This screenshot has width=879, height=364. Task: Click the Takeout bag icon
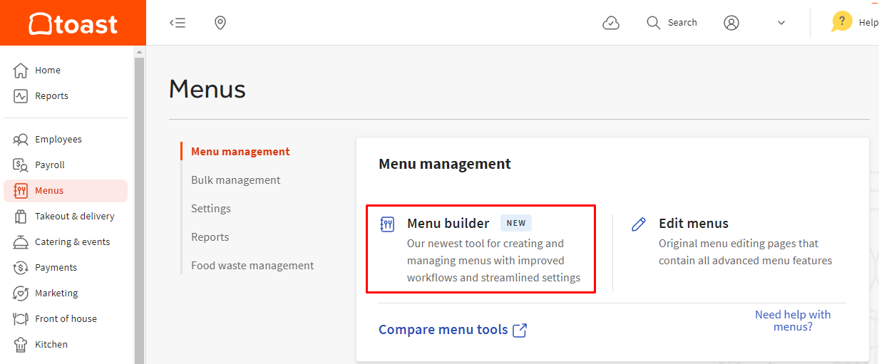click(x=21, y=216)
